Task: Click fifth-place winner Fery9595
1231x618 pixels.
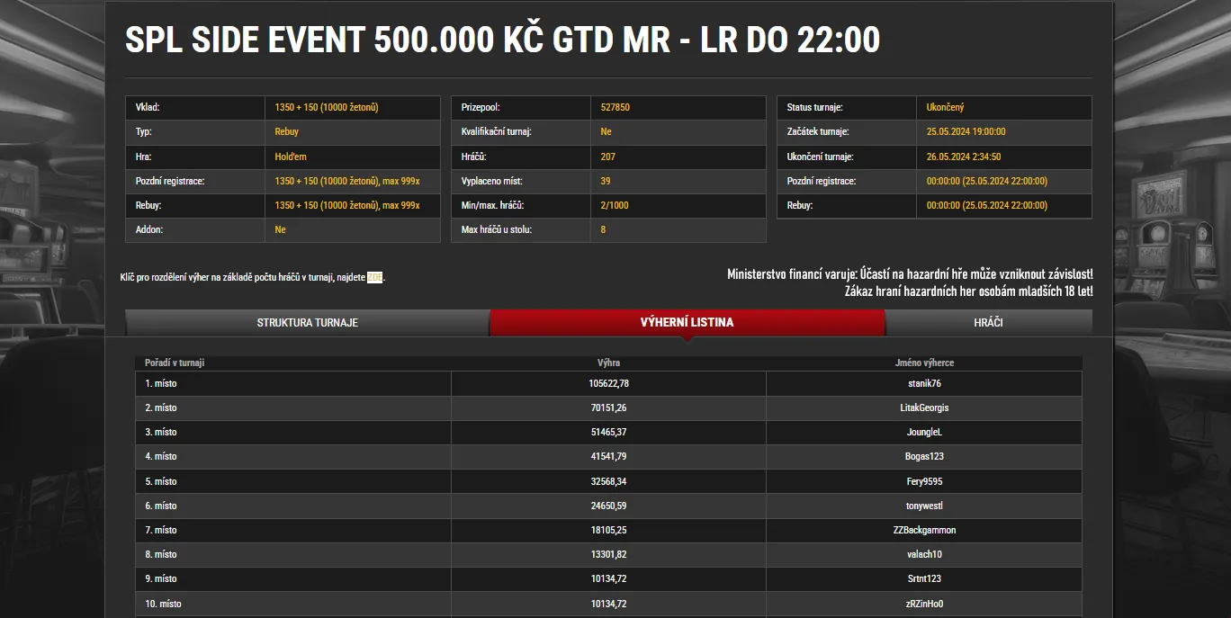Action: point(923,480)
